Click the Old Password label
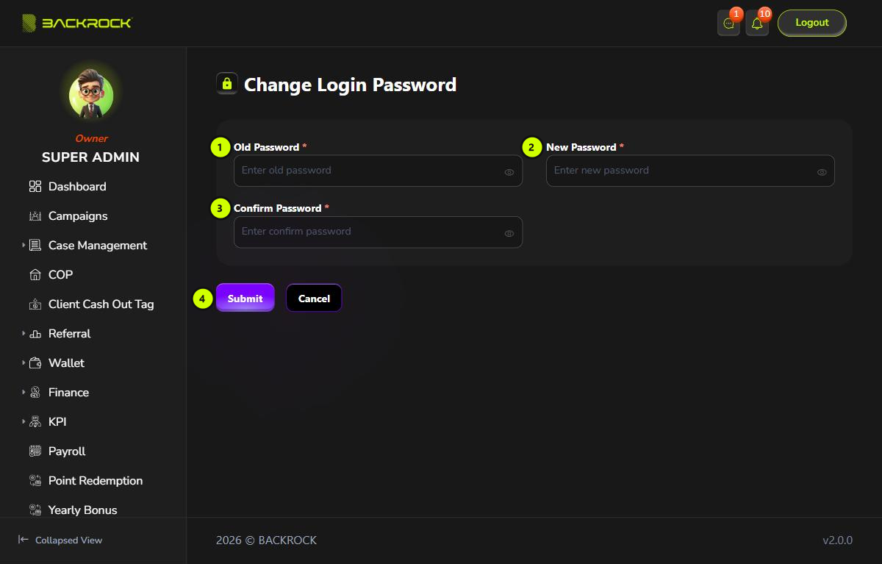Screen dimensions: 882x564 (266, 147)
